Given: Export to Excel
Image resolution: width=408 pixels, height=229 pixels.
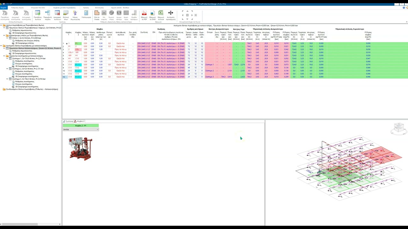Looking at the screenshot, I should click(x=161, y=15).
